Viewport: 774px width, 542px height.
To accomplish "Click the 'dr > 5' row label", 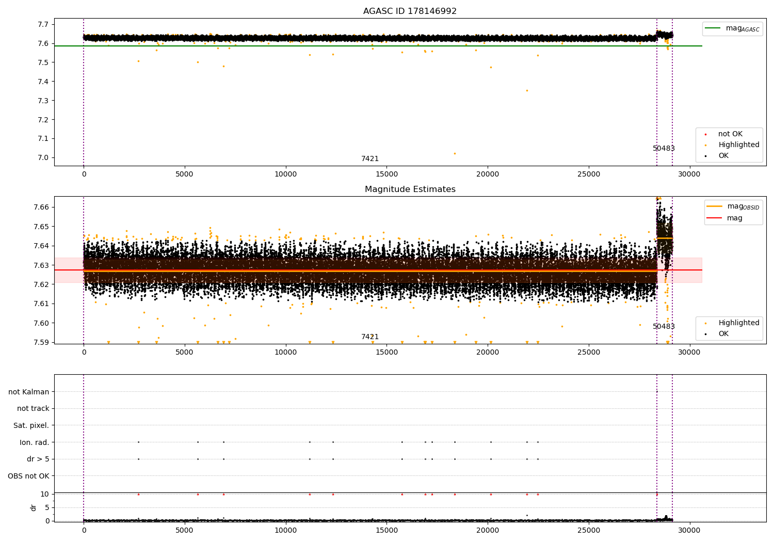I will pyautogui.click(x=38, y=459).
